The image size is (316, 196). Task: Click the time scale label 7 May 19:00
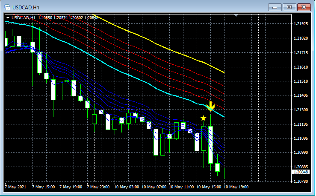coord(71,187)
